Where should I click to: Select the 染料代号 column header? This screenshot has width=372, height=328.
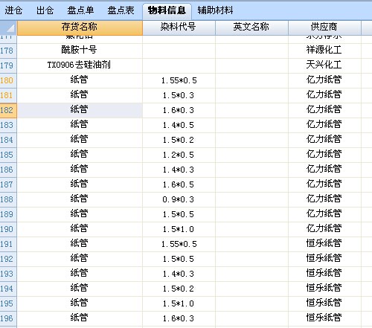[179, 28]
